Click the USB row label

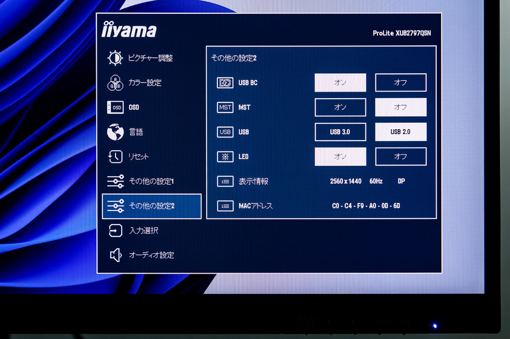pos(244,132)
